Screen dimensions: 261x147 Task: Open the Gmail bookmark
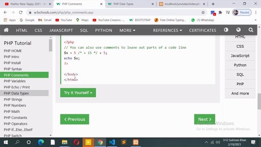(45, 20)
